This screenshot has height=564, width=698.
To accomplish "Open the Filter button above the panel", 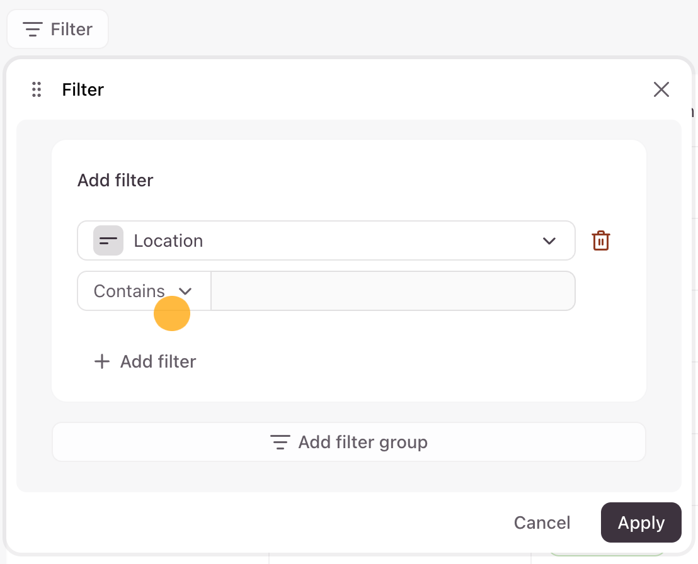I will pyautogui.click(x=58, y=29).
